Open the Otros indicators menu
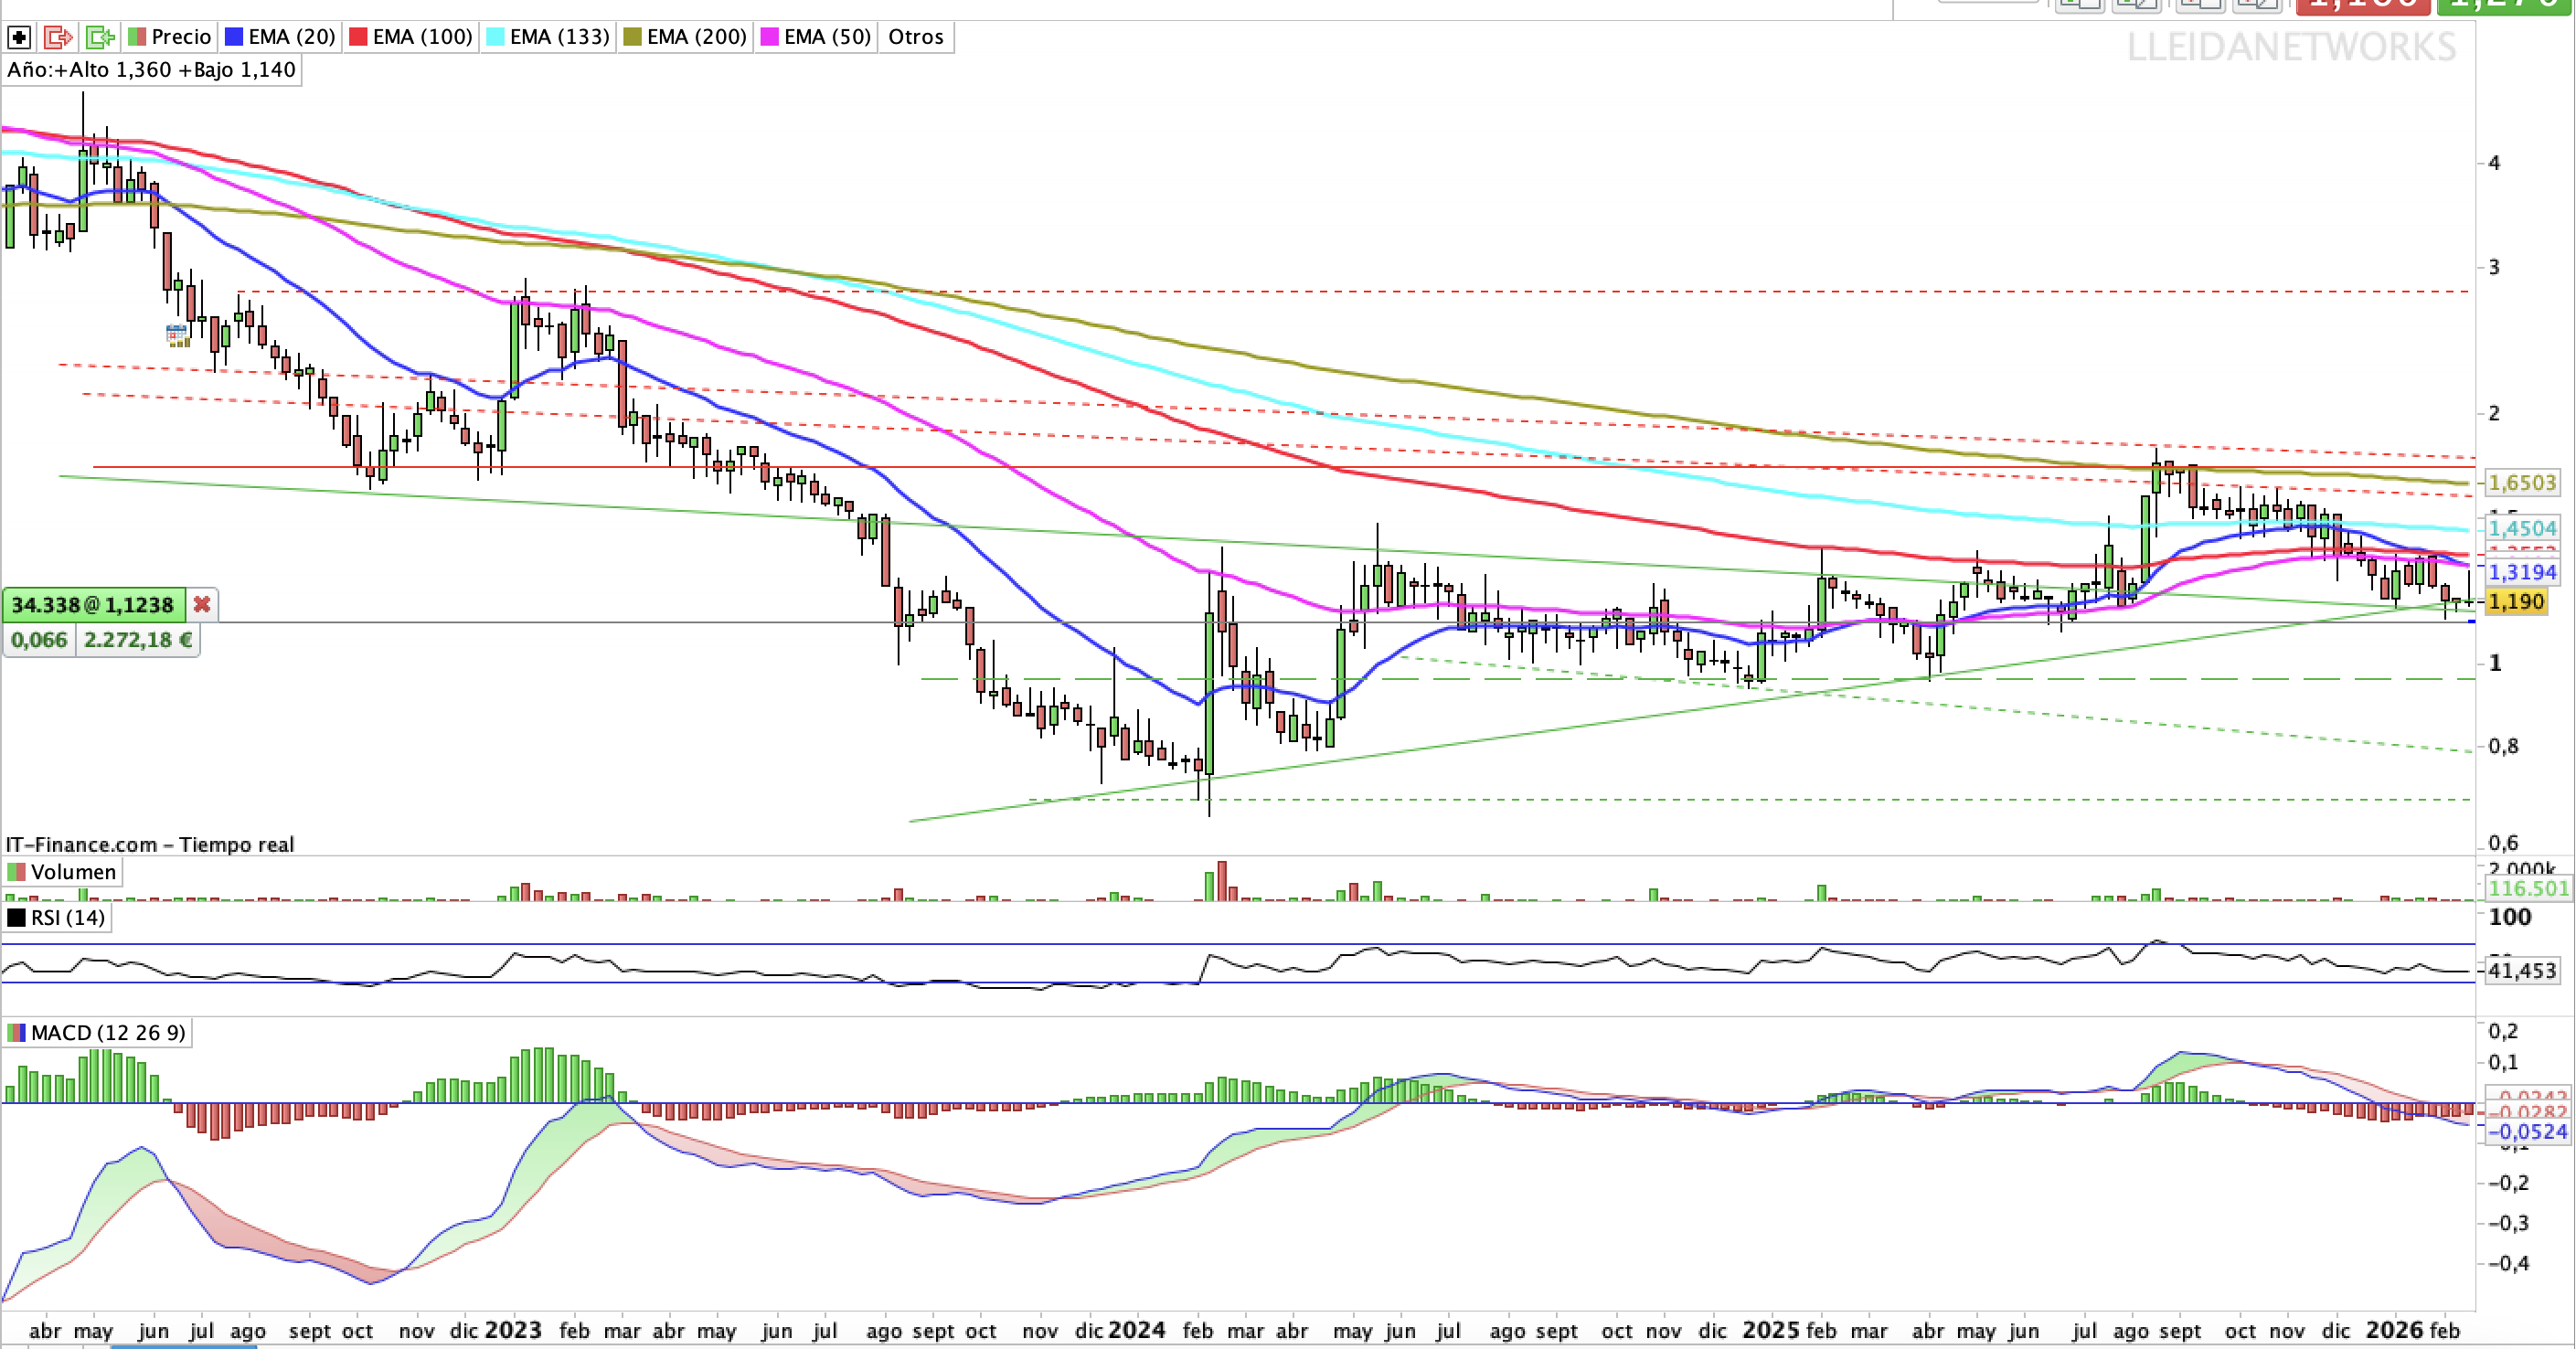The image size is (2576, 1349). point(914,36)
